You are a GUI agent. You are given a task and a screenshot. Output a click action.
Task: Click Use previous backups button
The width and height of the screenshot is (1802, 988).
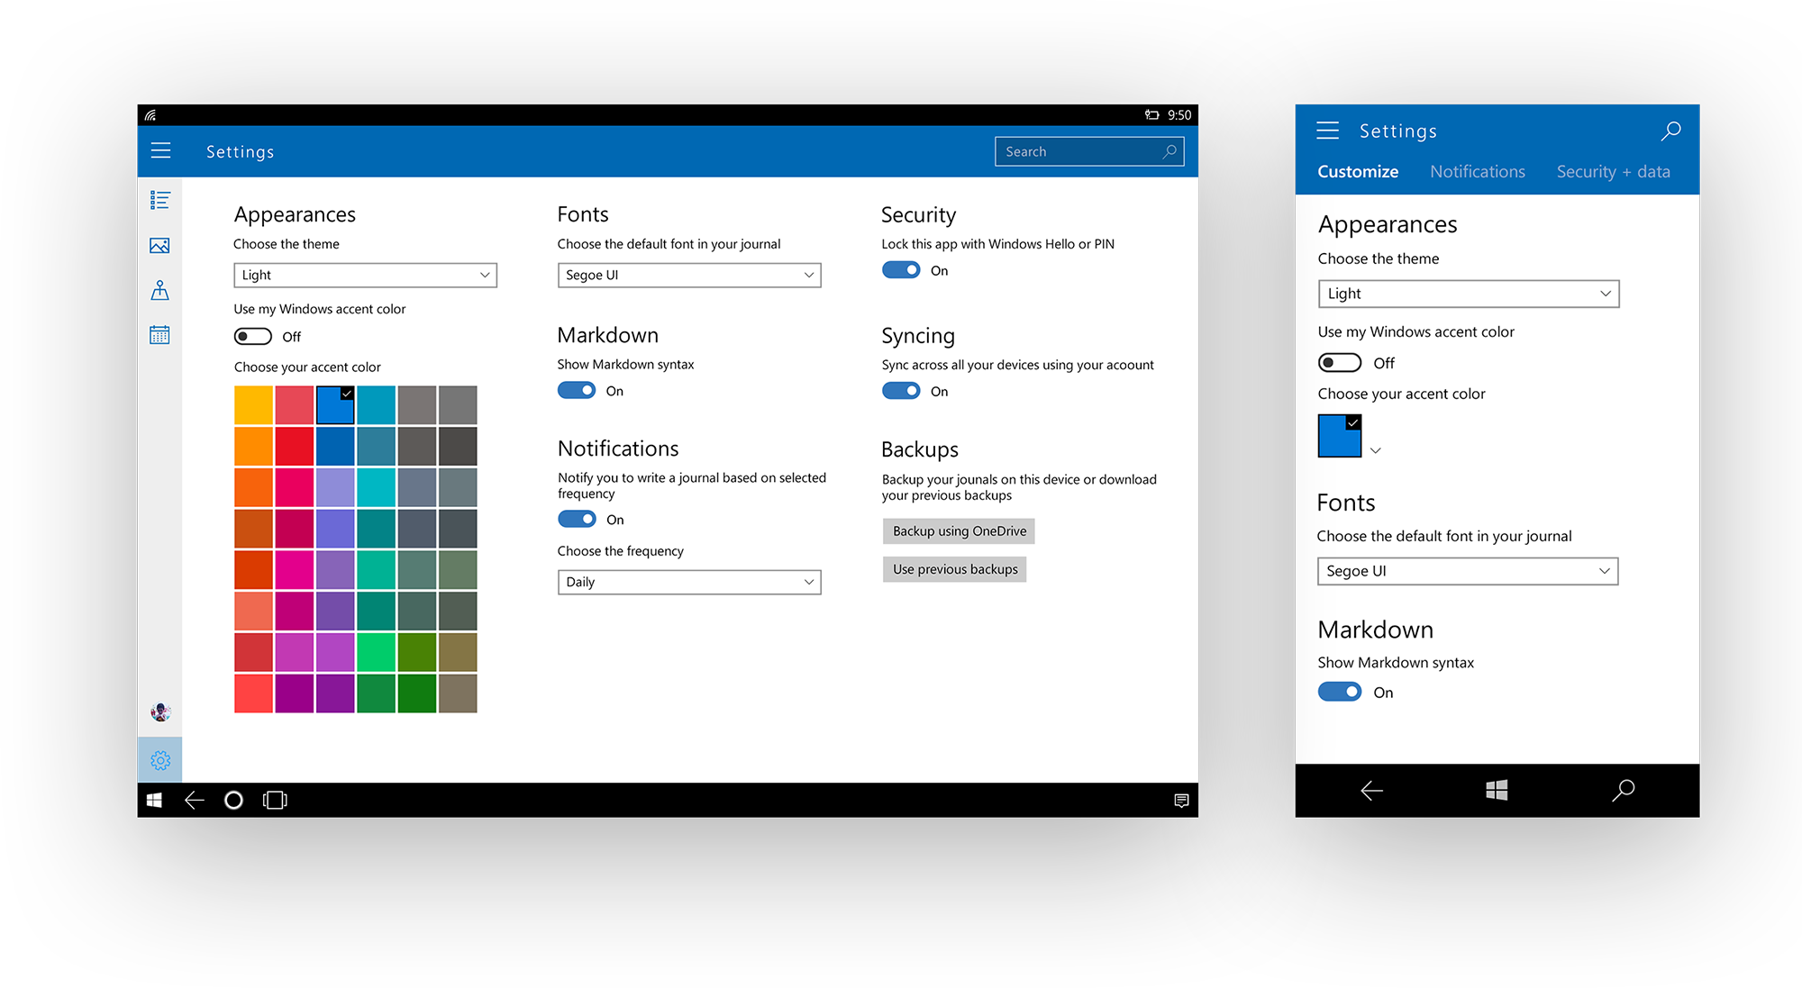pyautogui.click(x=955, y=569)
